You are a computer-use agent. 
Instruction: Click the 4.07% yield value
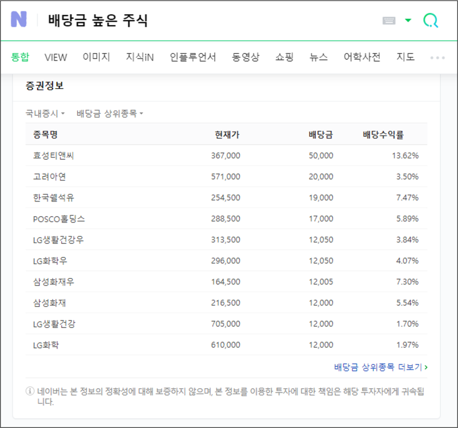(407, 261)
